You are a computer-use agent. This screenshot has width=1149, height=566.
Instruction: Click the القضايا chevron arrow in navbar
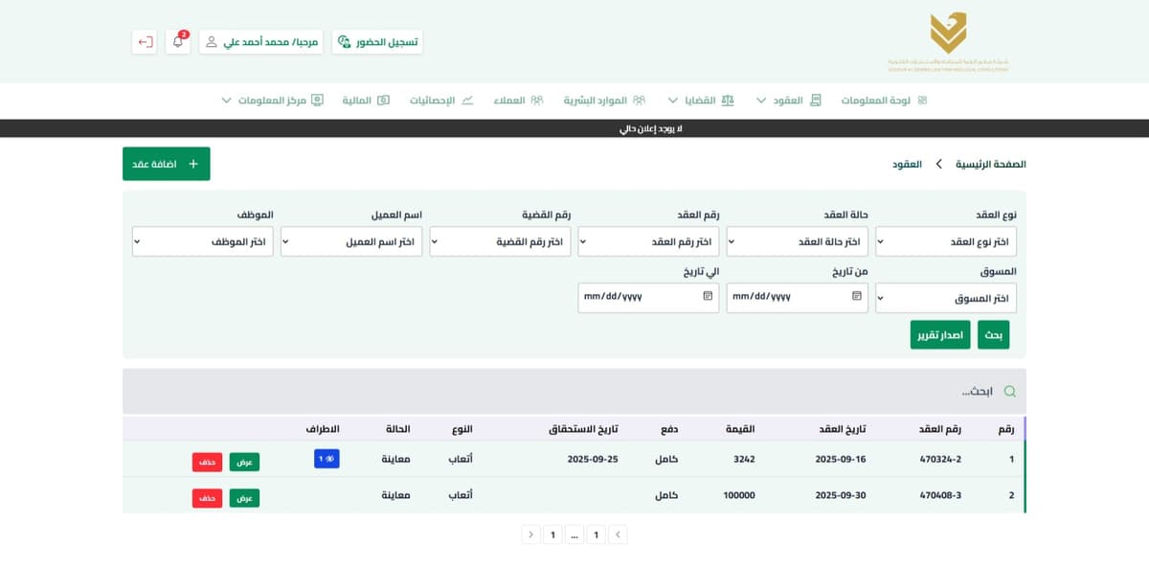pos(672,101)
